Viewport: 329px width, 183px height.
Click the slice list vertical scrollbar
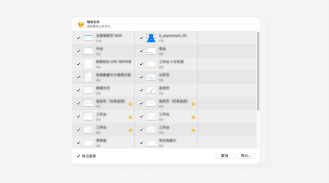pos(258,71)
